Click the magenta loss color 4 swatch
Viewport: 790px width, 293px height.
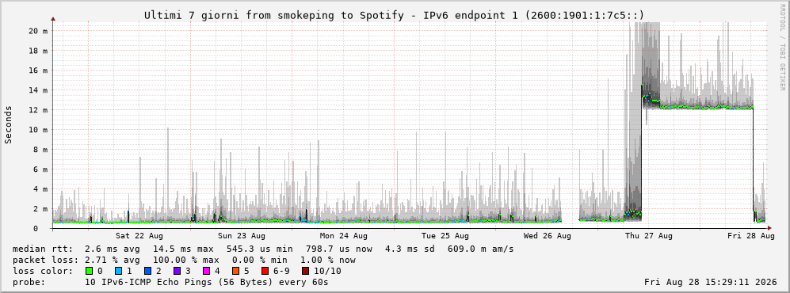[205, 272]
